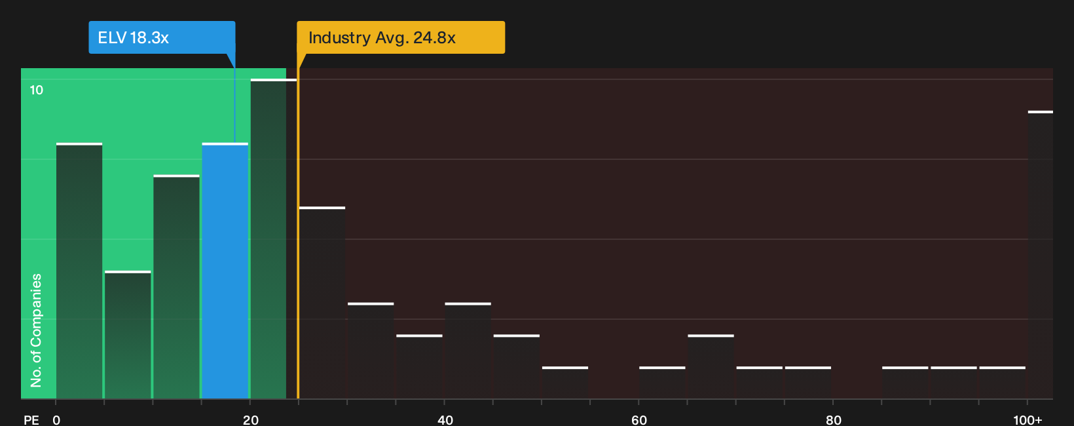Click the ELV 18.3x label
Image resolution: width=1074 pixels, height=426 pixels.
coord(162,37)
